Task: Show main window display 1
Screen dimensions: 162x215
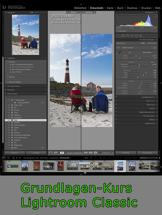Action: (4, 158)
